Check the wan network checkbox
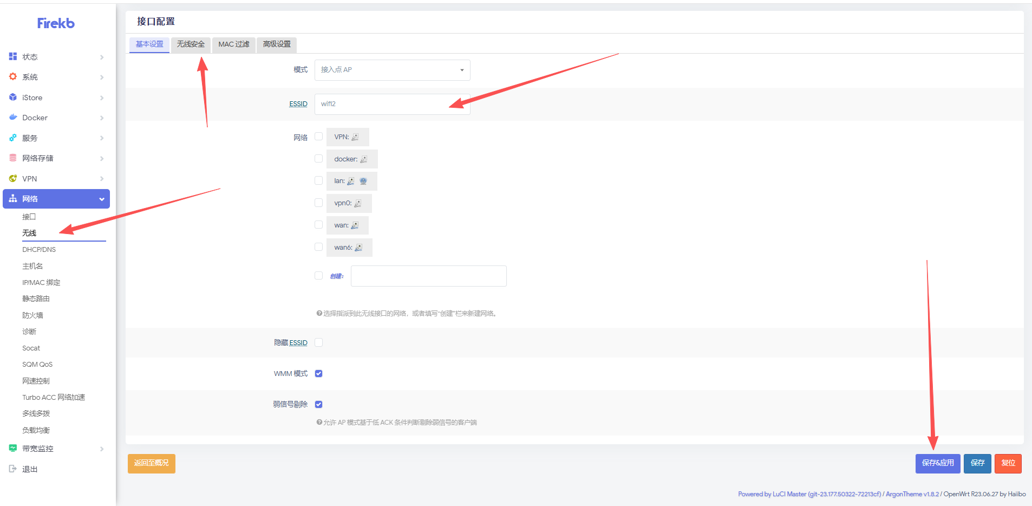This screenshot has width=1032, height=506. click(x=318, y=225)
